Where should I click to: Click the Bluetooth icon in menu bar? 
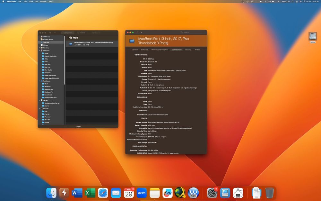265,1
